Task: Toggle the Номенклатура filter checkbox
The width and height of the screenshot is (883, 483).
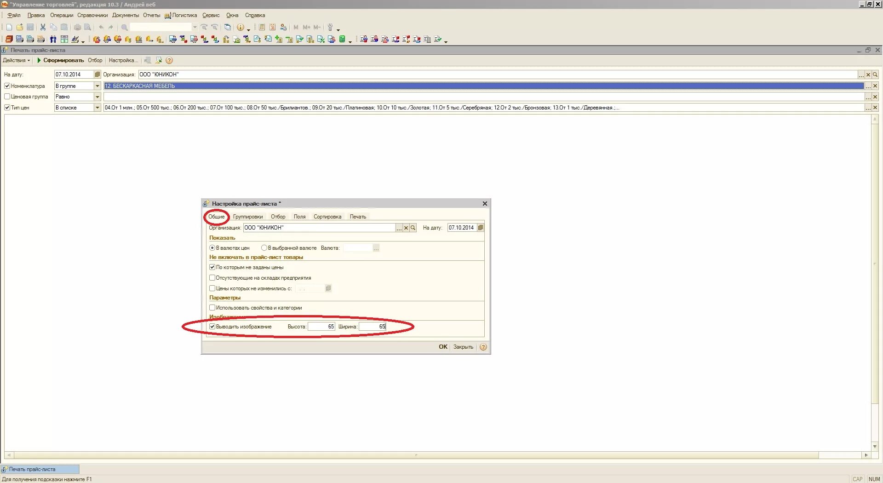Action: [7, 86]
